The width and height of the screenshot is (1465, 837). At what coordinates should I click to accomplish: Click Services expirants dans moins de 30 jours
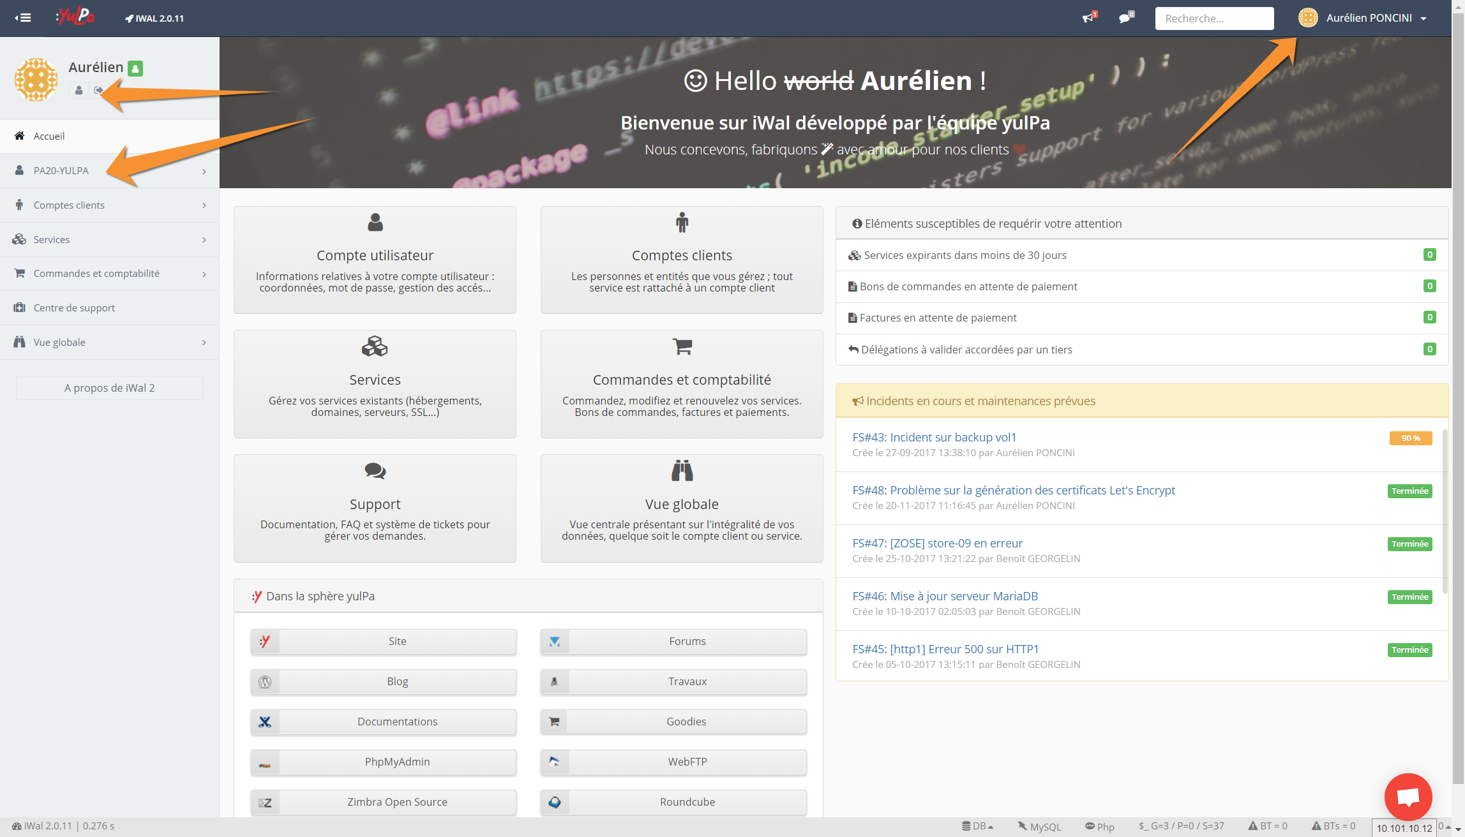[x=1142, y=255]
